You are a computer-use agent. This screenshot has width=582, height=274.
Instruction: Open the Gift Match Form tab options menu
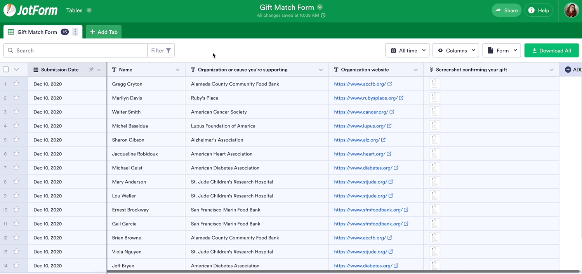point(75,32)
